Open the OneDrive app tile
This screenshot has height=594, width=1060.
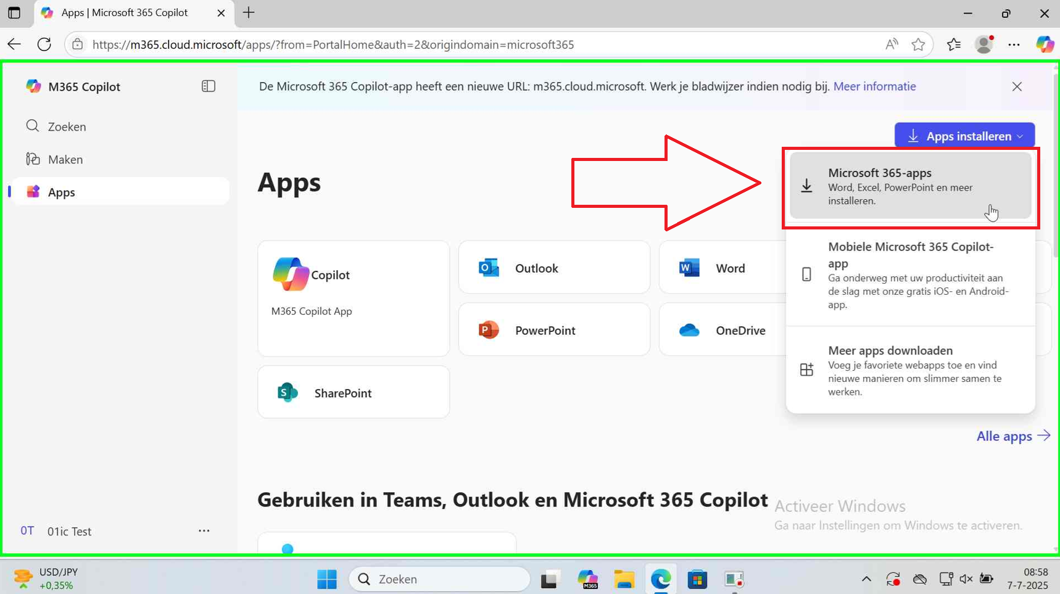point(722,330)
